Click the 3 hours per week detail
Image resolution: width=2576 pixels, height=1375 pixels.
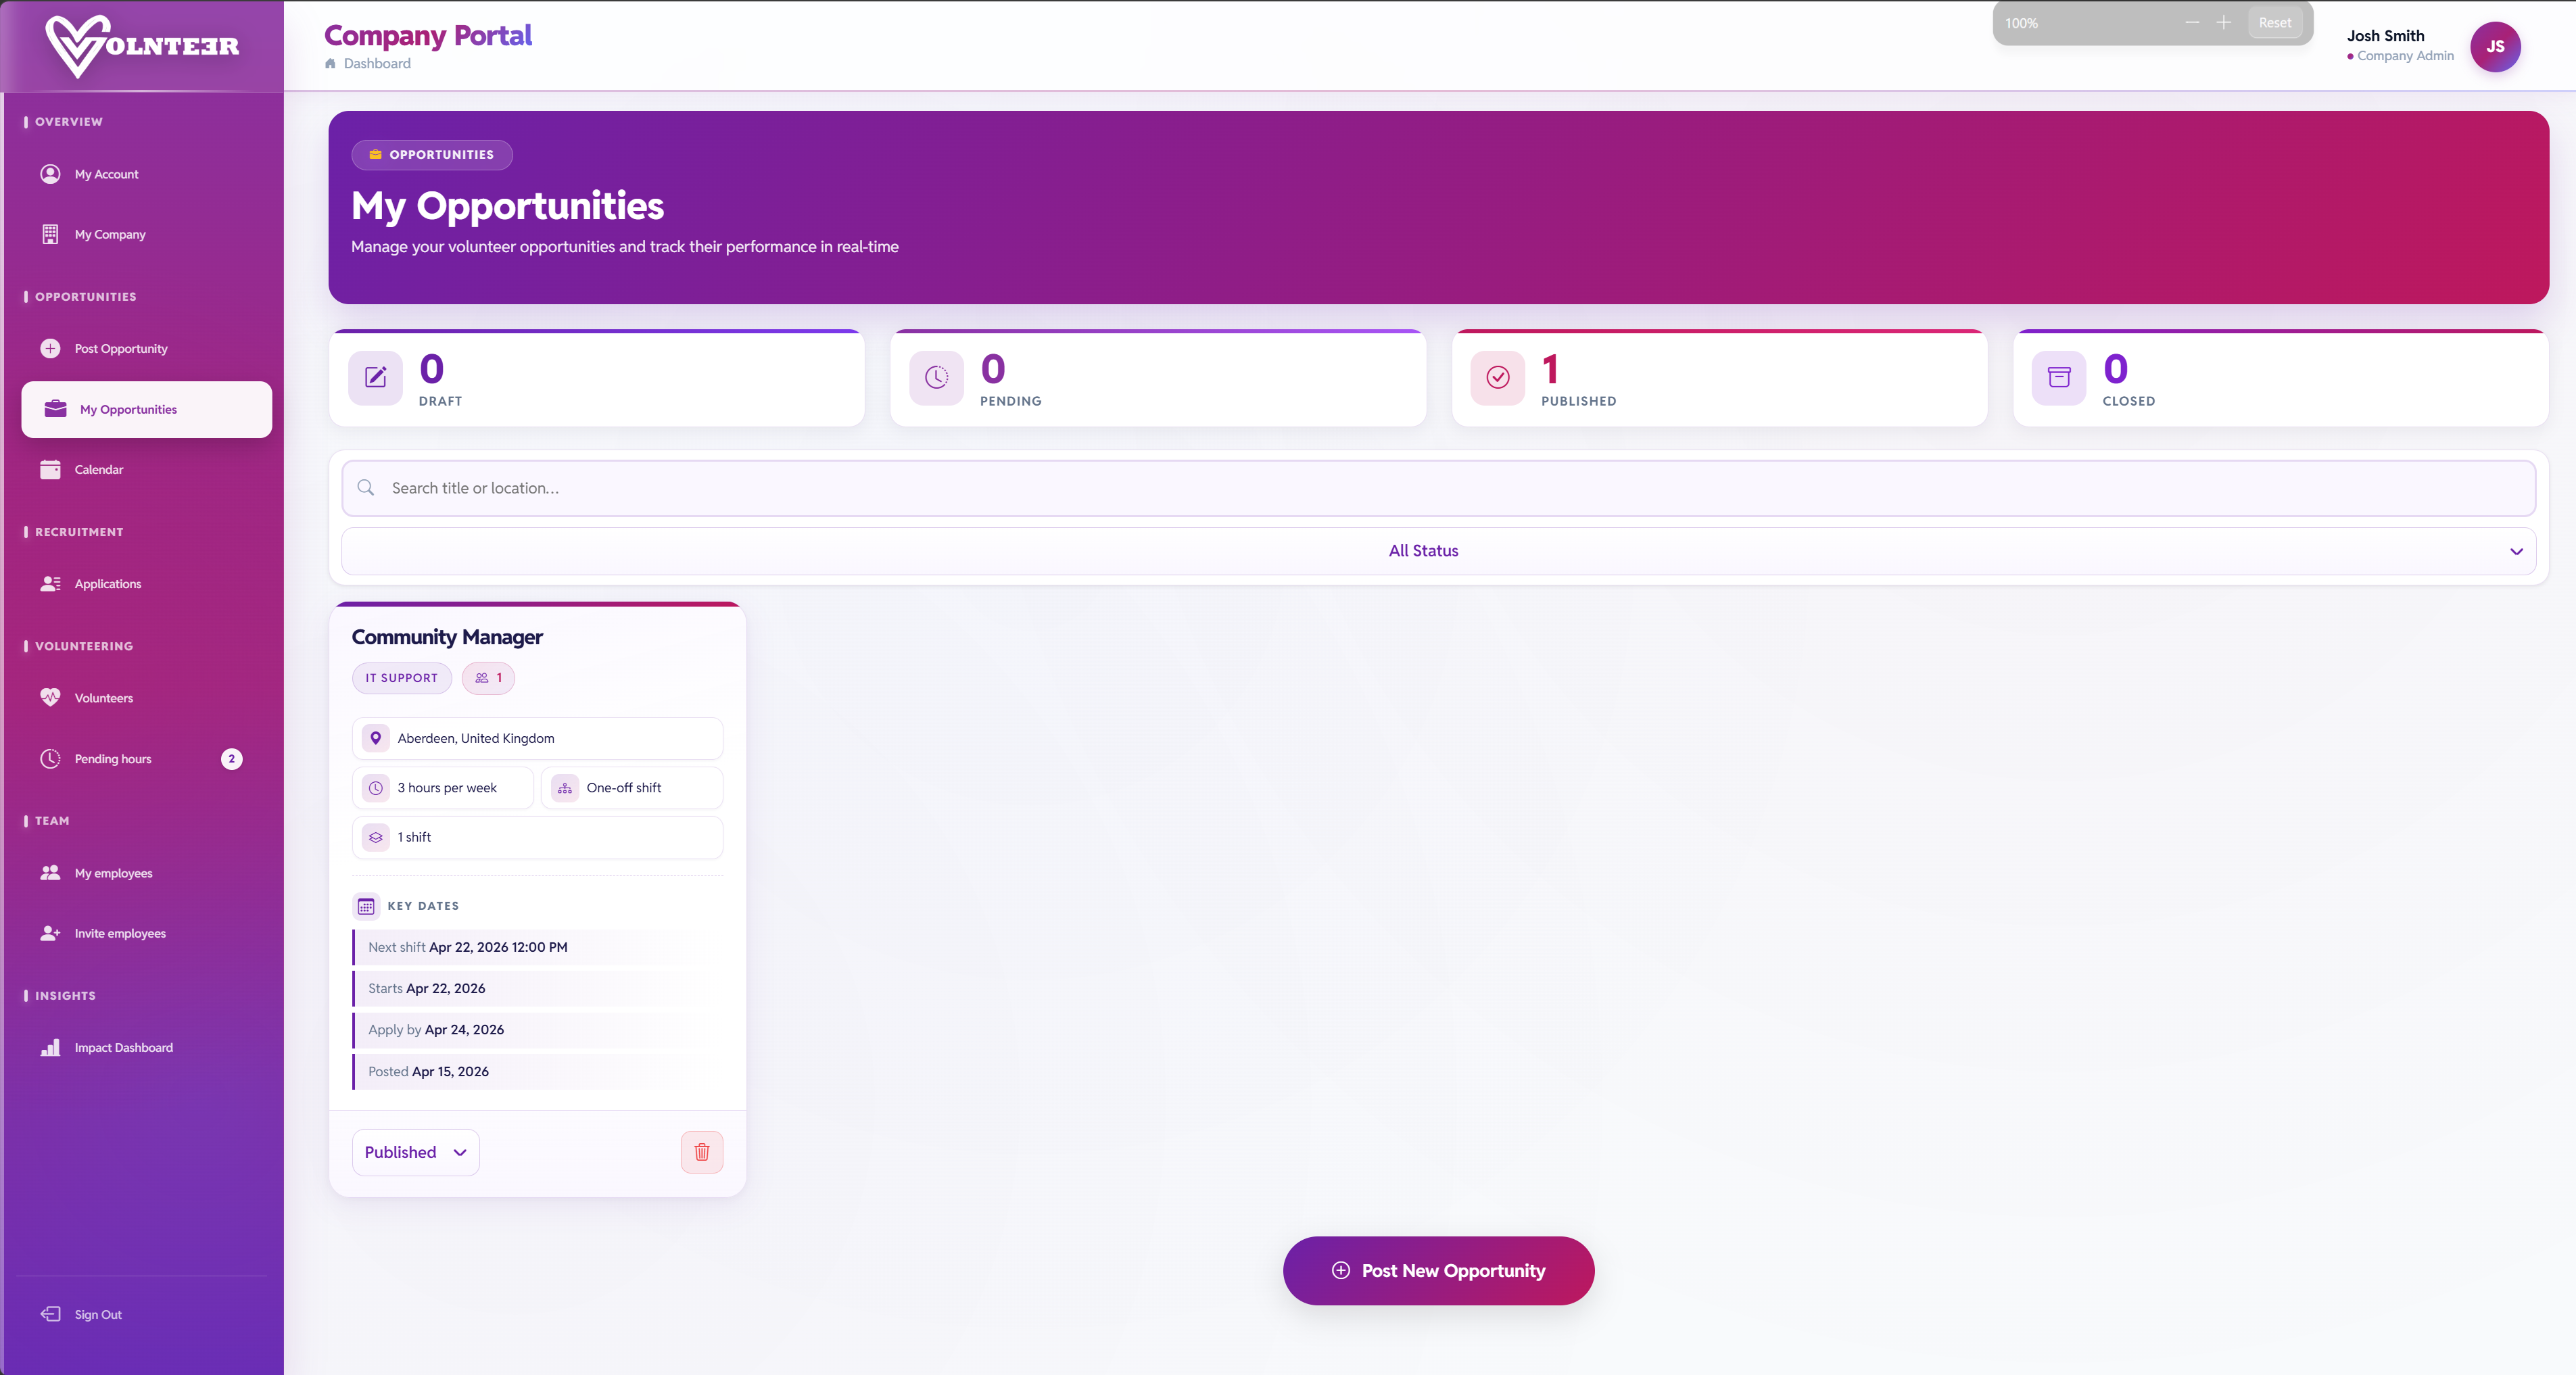(443, 788)
